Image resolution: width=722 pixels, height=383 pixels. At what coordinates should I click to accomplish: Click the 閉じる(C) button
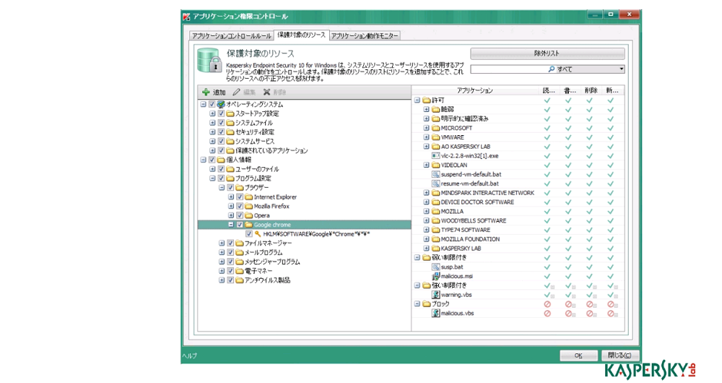pos(619,356)
